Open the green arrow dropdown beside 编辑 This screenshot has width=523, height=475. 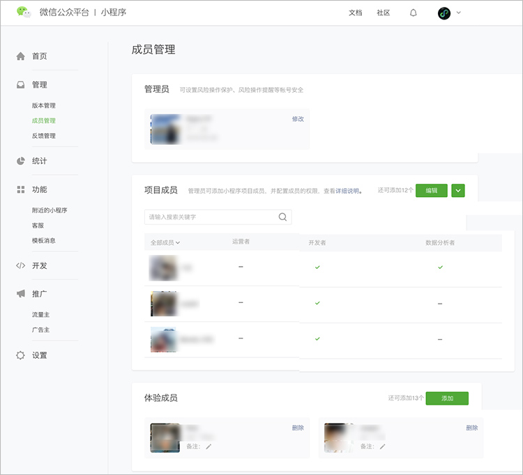tap(457, 190)
